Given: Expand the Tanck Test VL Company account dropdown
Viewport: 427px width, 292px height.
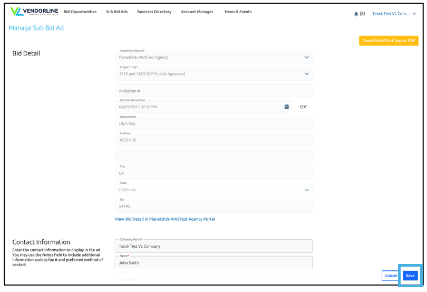Looking at the screenshot, I should point(394,14).
